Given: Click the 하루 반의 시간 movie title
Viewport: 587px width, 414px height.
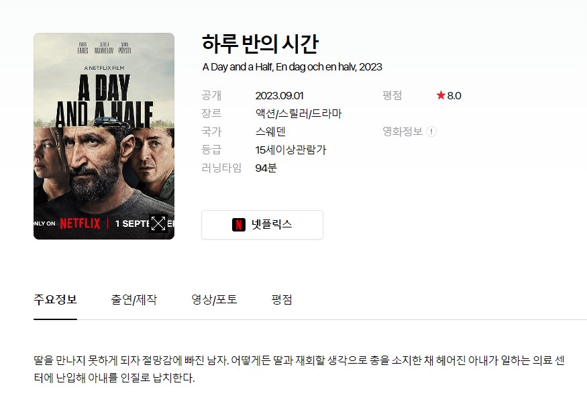Looking at the screenshot, I should coord(260,44).
